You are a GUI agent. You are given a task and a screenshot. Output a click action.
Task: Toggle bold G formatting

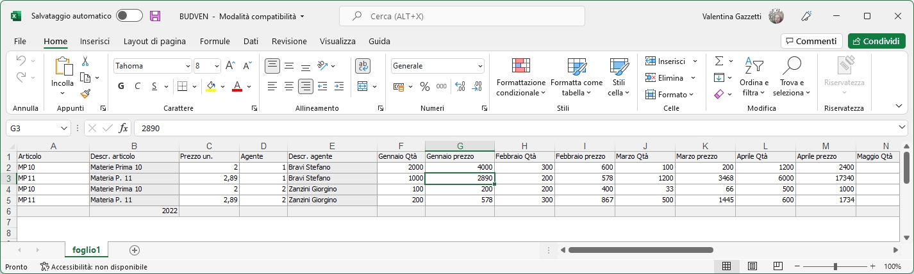pyautogui.click(x=121, y=86)
